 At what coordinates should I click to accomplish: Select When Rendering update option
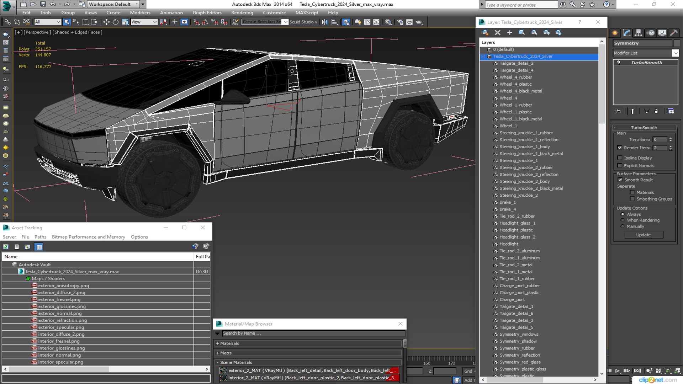tap(623, 220)
